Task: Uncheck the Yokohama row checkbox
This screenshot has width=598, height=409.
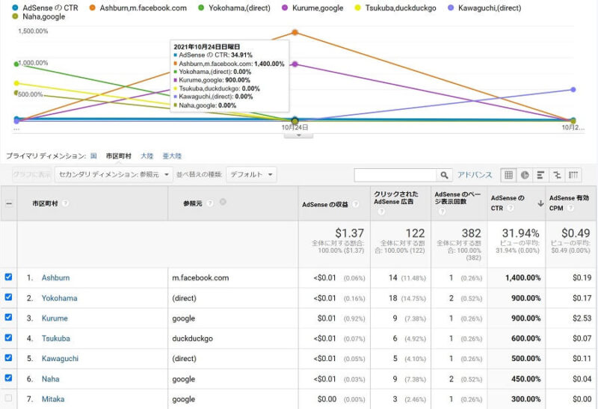Action: coord(8,297)
